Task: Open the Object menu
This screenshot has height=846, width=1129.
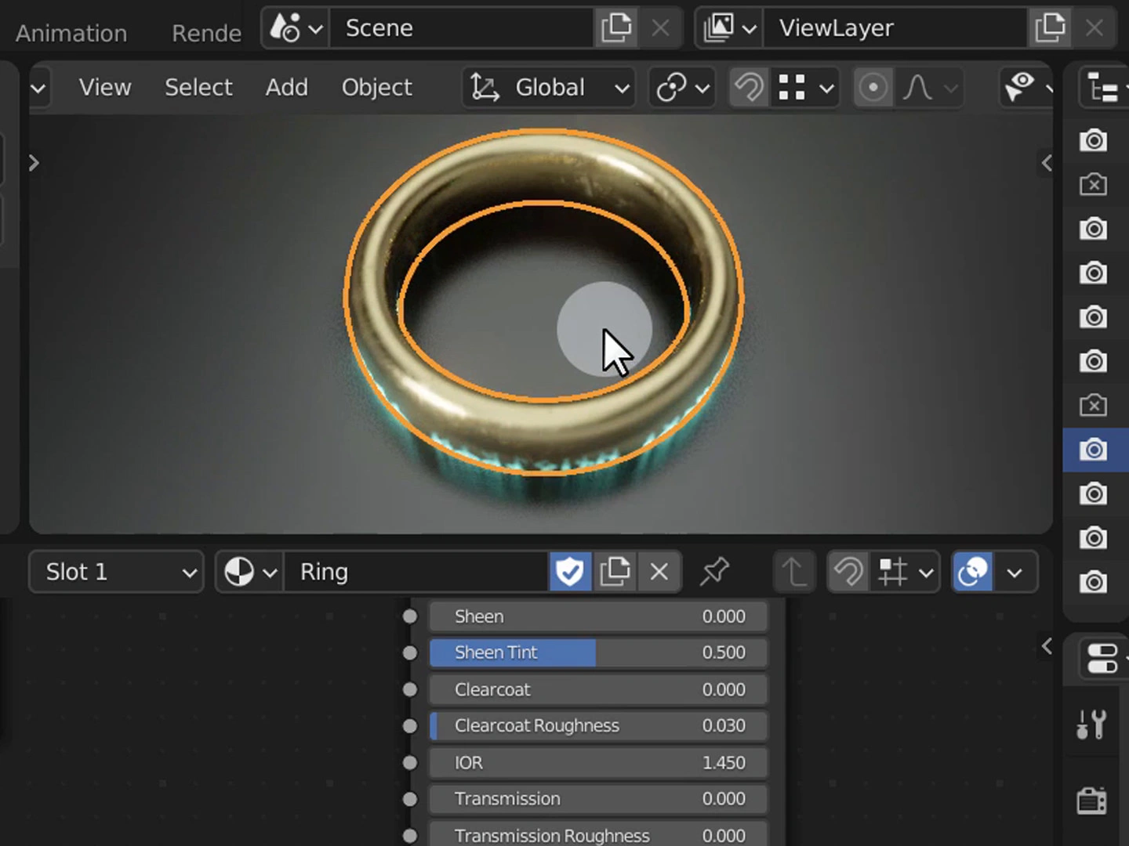Action: (376, 88)
